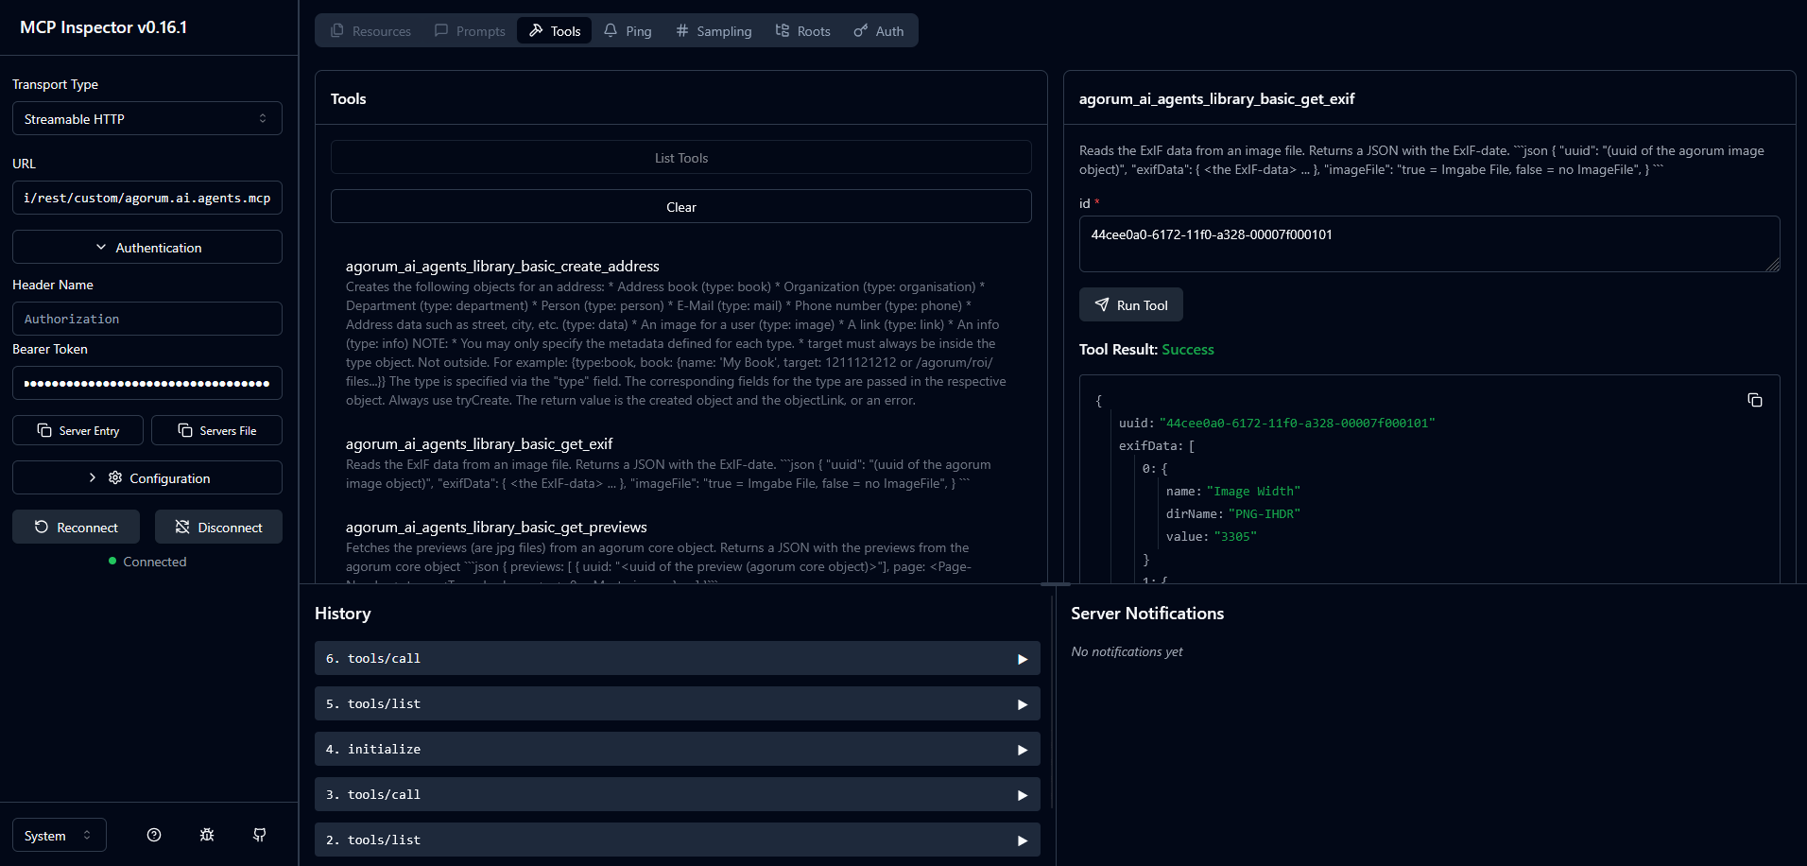
Task: Select the Tools tab
Action: tap(555, 31)
